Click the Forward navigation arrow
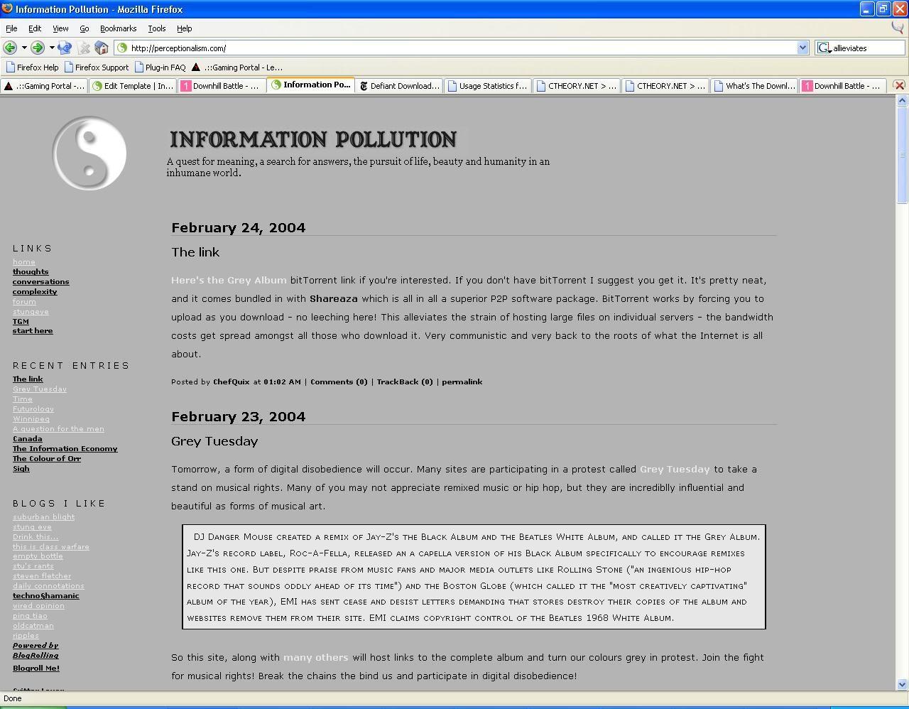 [x=37, y=48]
